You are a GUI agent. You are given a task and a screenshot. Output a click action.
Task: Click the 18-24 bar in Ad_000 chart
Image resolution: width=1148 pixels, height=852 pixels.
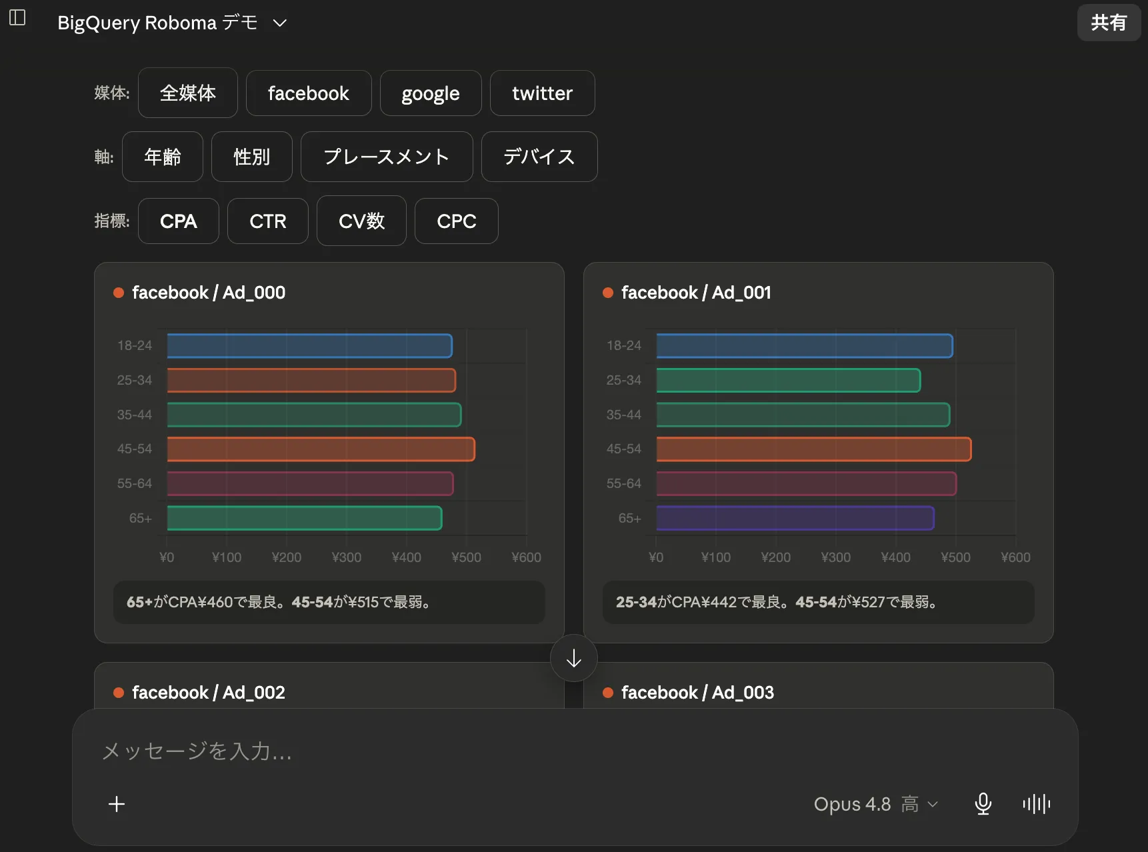(309, 346)
